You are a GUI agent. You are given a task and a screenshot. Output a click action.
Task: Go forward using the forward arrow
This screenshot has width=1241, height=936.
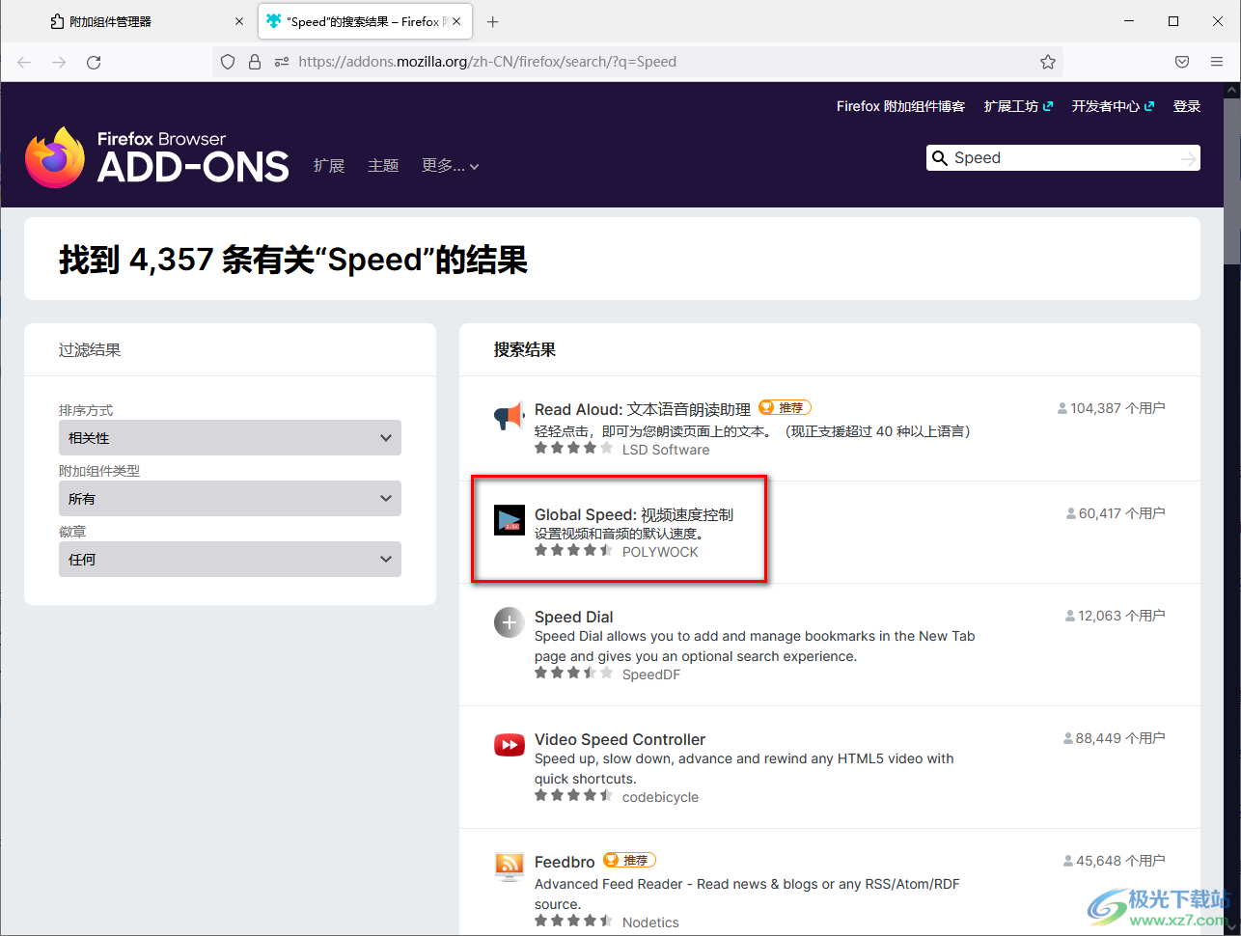point(59,62)
